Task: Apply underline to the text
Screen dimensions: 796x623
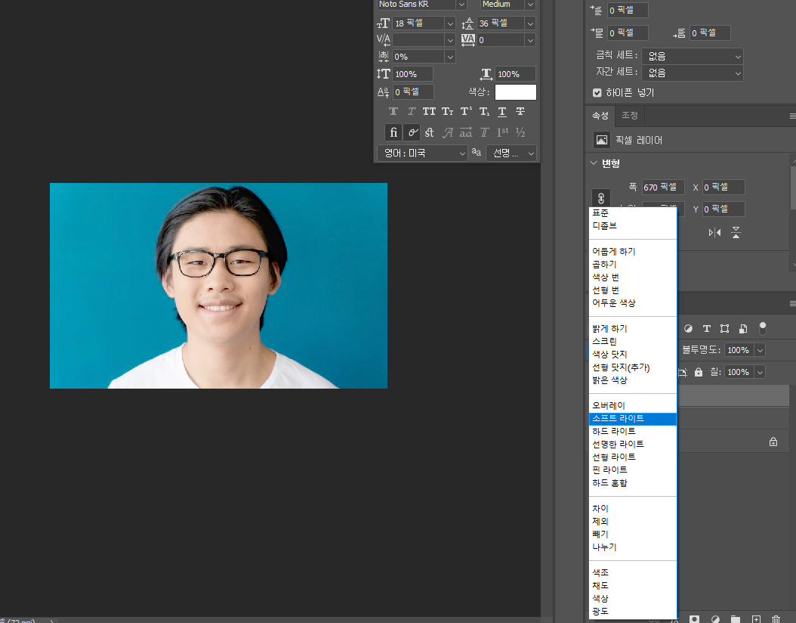Action: tap(501, 111)
